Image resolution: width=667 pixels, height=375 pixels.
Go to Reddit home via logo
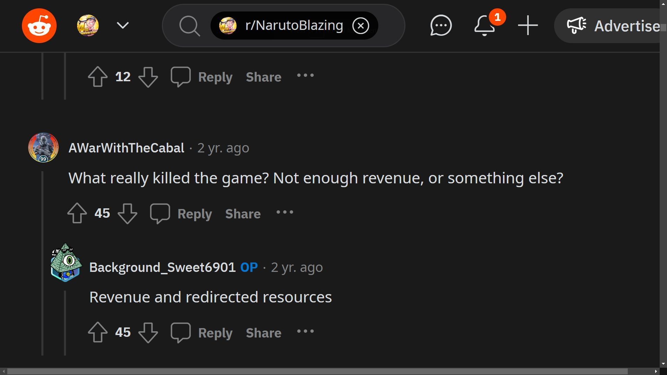[39, 26]
